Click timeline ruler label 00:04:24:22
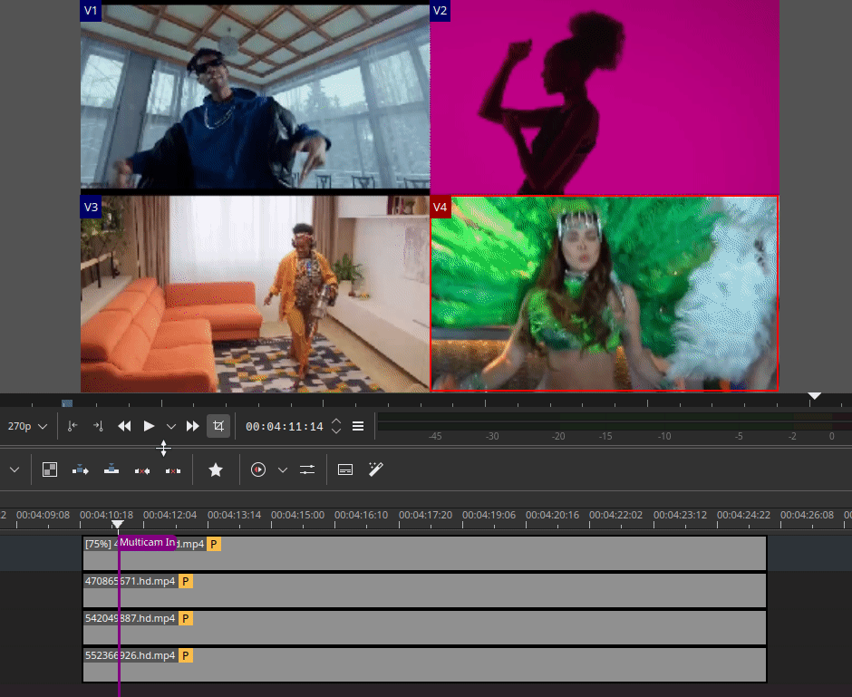The width and height of the screenshot is (852, 697). [x=743, y=515]
